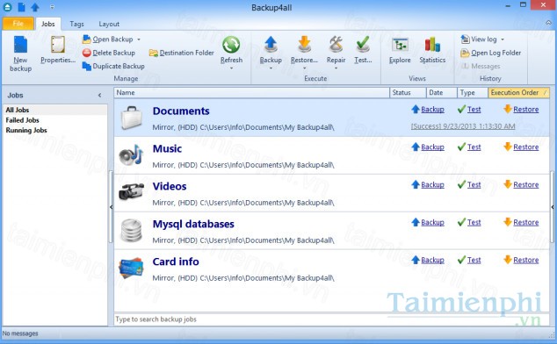Screen dimensions: 557x344
Task: Click the Mysql databases disk icon
Action: coord(131,231)
